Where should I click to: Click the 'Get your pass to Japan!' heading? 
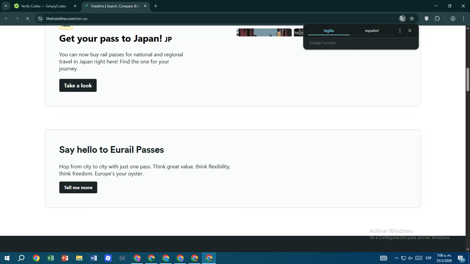click(116, 38)
